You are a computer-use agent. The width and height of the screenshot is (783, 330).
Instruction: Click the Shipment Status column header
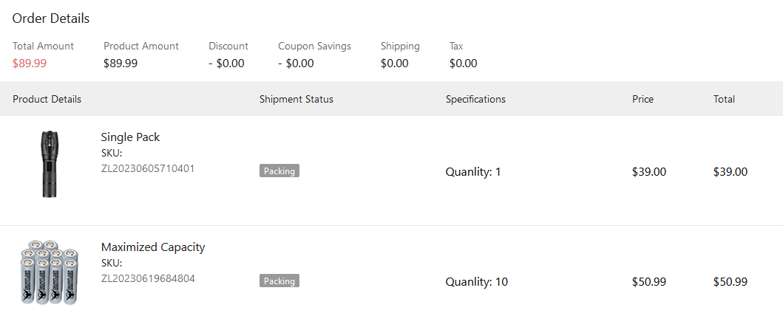coord(296,99)
